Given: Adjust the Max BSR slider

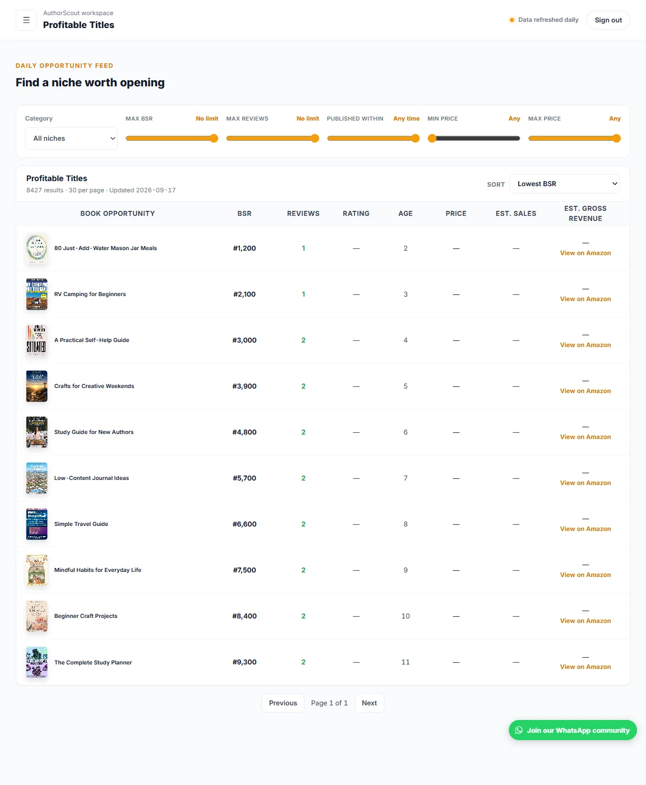Looking at the screenshot, I should coord(172,138).
